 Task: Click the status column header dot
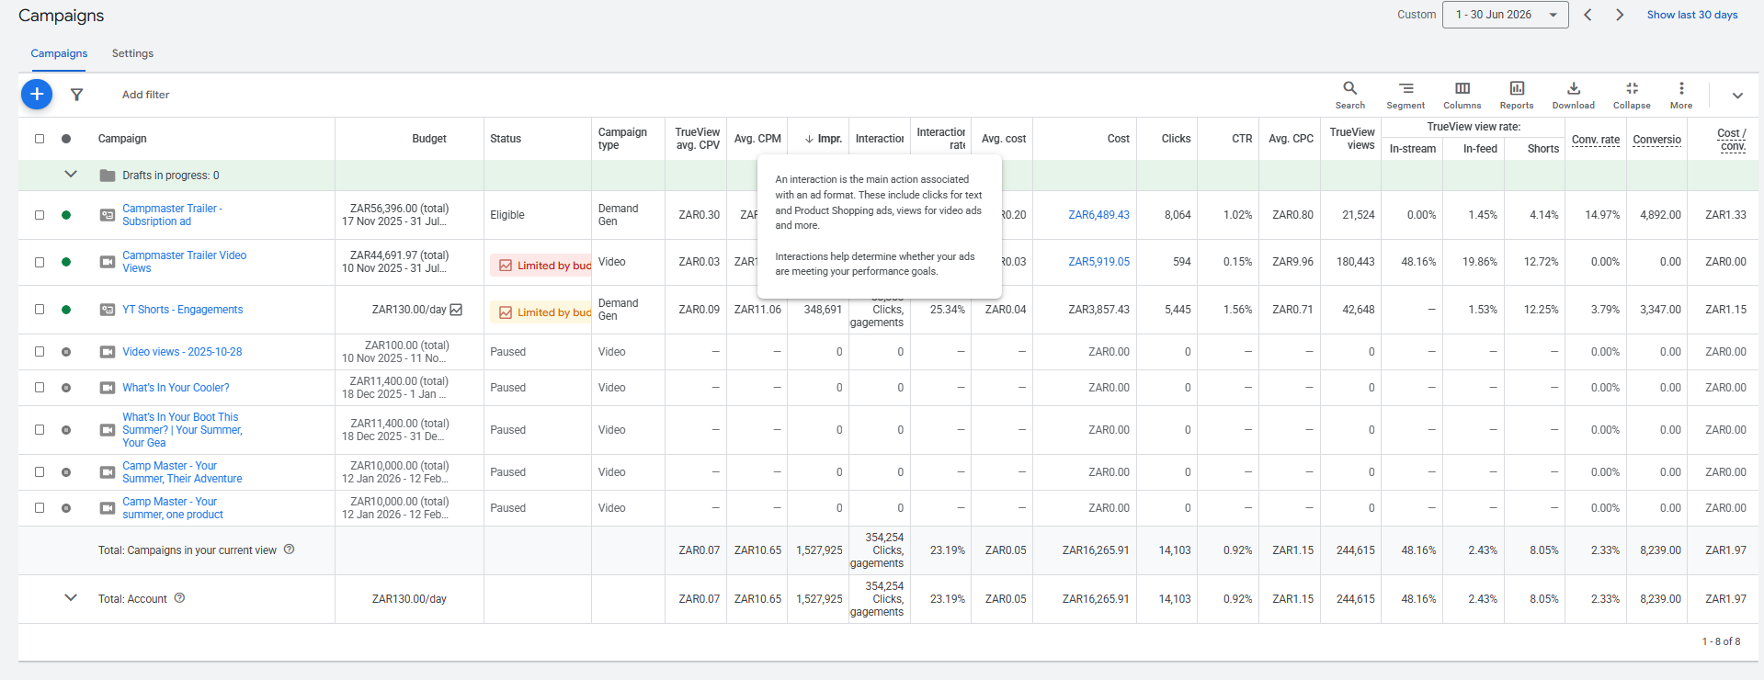(x=66, y=139)
